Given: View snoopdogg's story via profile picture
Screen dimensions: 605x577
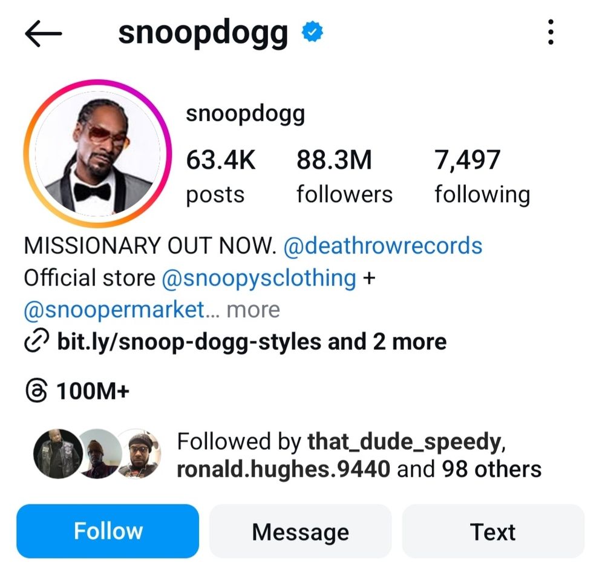Looking at the screenshot, I should (97, 153).
